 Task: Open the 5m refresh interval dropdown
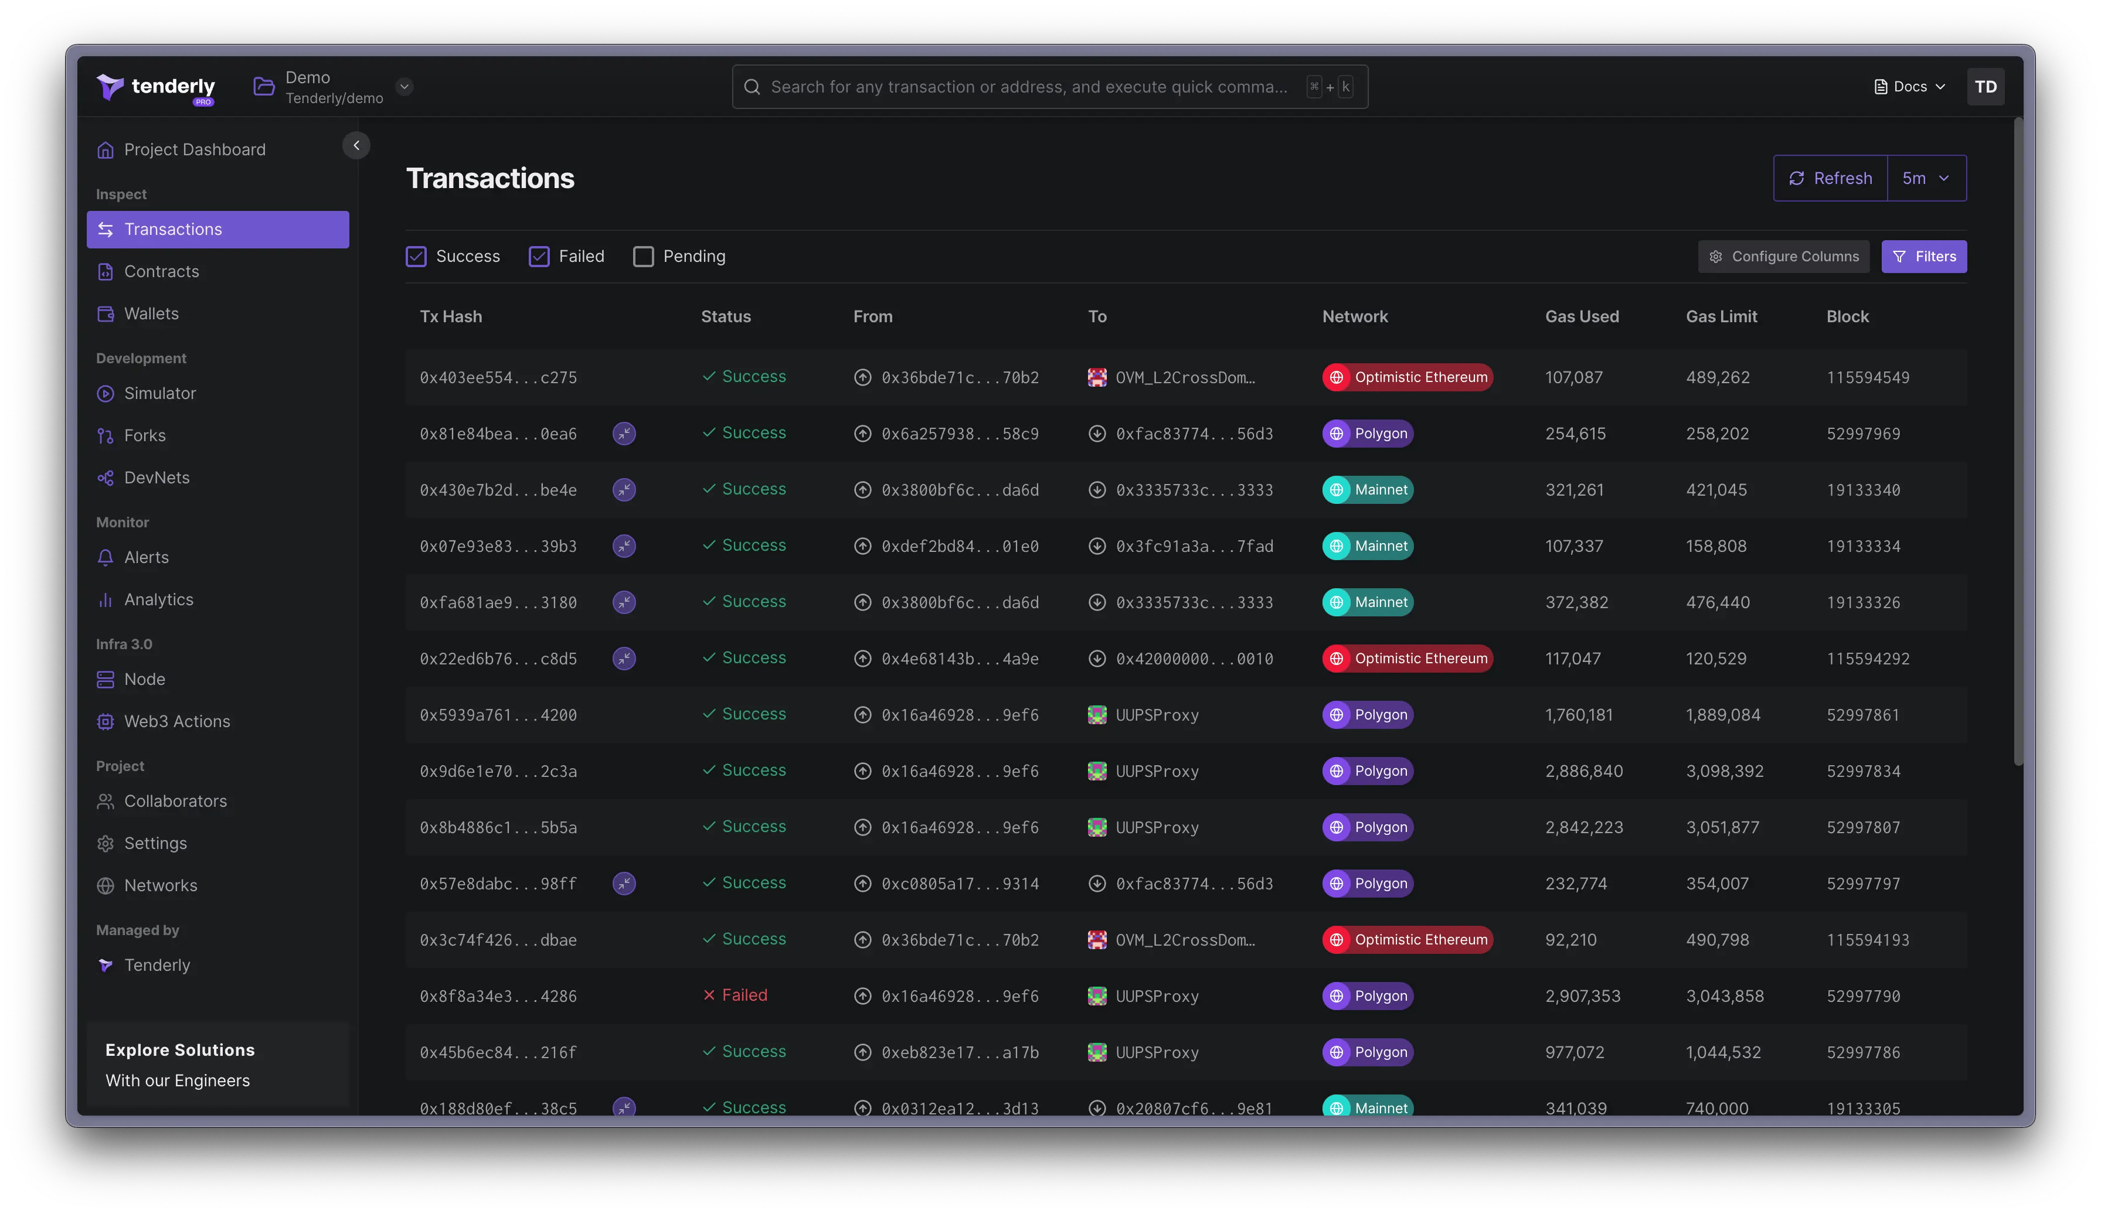[1926, 178]
